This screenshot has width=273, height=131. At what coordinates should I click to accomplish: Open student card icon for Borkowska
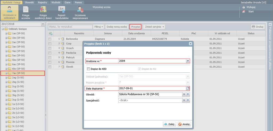click(63, 39)
